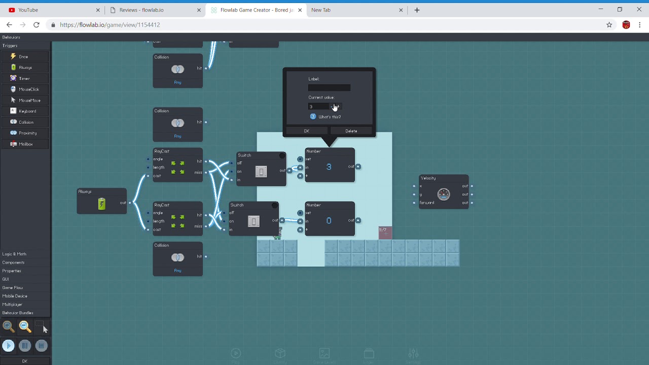Add a Mailbox trigger

(25, 144)
